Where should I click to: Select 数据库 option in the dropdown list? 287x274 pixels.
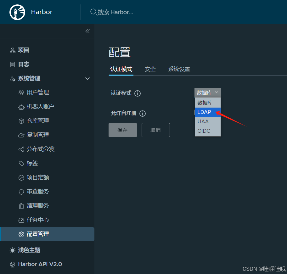pos(208,103)
